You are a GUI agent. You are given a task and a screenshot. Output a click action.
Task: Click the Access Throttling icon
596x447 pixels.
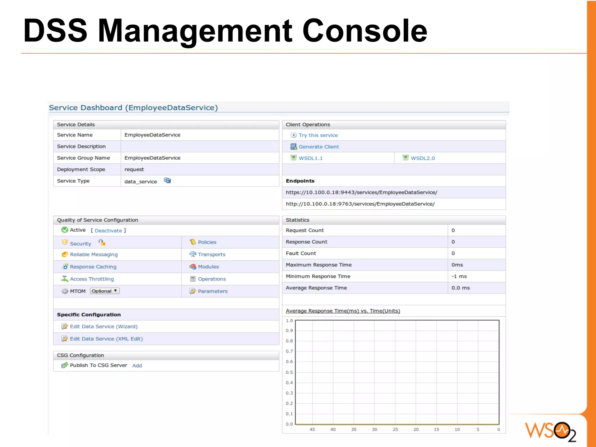[65, 279]
